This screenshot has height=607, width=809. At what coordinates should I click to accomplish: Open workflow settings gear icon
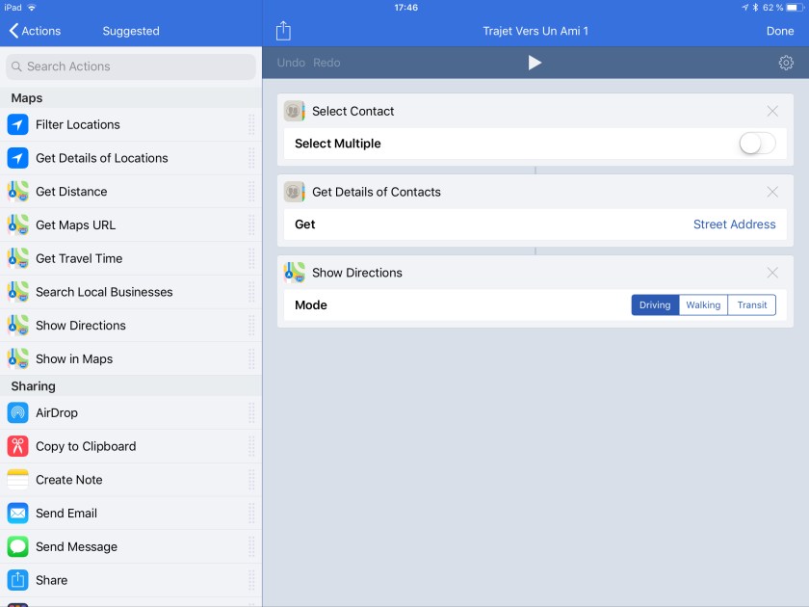[786, 63]
